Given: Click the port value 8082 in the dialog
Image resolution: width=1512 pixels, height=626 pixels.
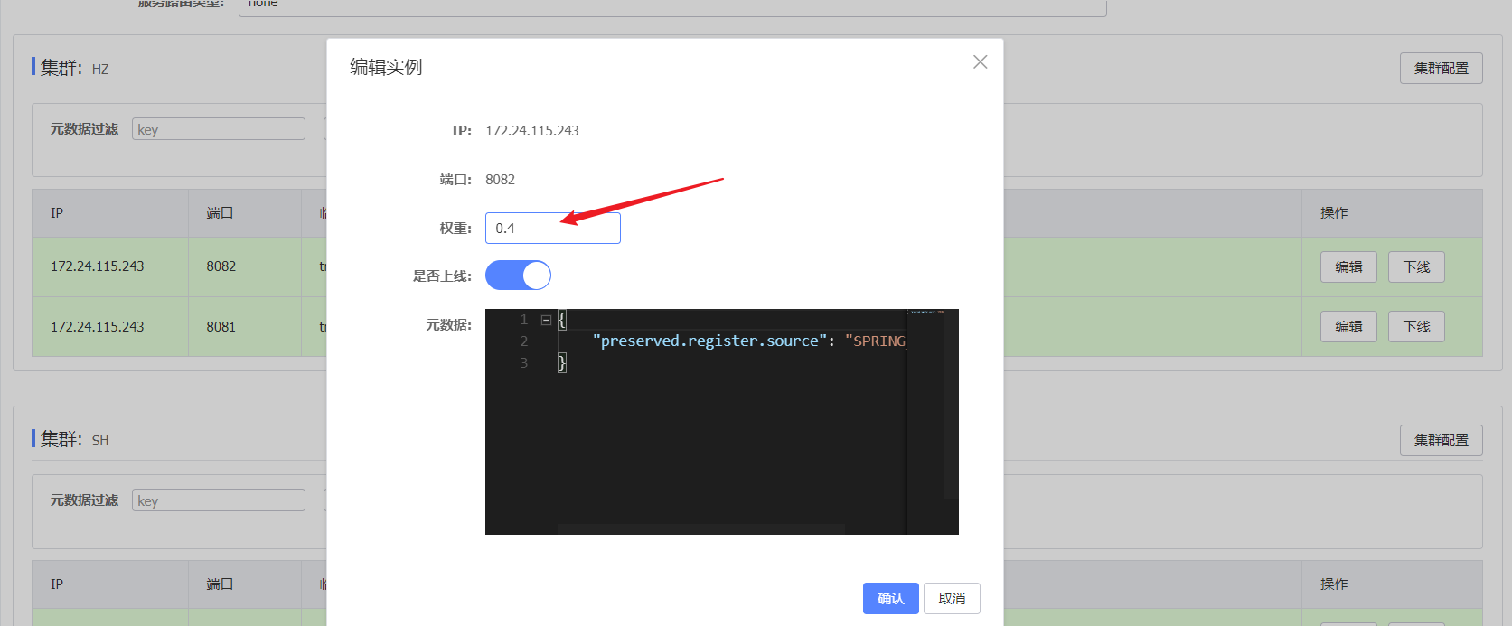Looking at the screenshot, I should (500, 180).
